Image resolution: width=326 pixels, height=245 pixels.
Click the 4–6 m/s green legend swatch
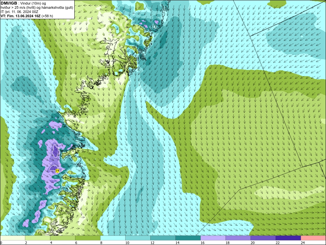(63, 238)
